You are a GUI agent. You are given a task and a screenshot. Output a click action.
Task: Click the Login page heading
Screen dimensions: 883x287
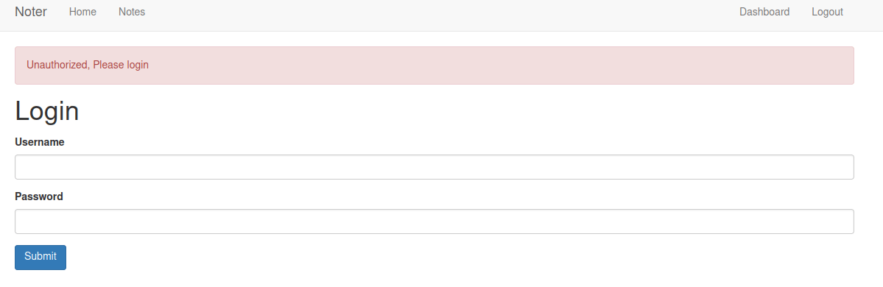46,111
